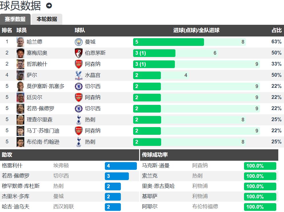
Task: Click Tottenham crest in 理查尔里森 row
Action: tap(78, 120)
